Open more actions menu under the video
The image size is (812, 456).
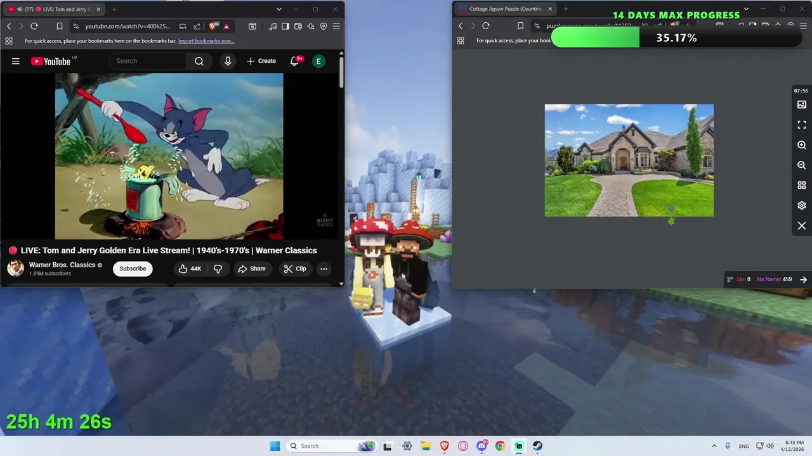coord(324,269)
